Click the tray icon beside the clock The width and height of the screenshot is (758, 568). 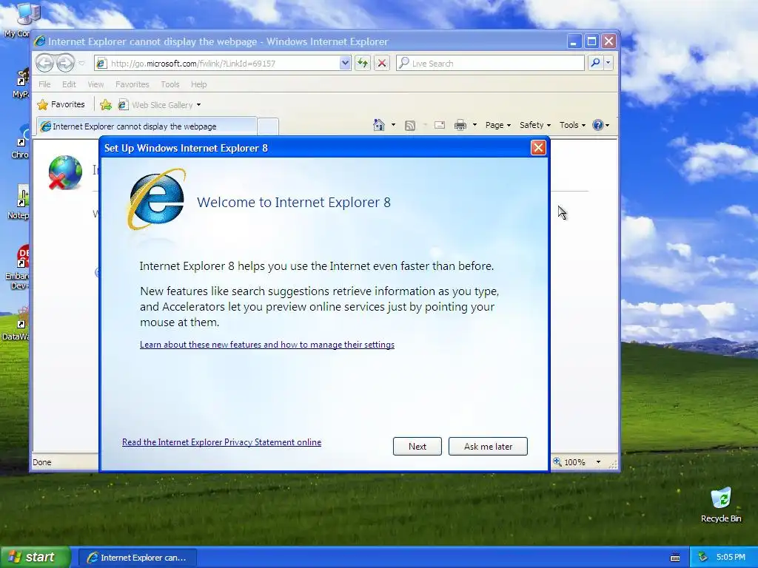click(x=703, y=557)
